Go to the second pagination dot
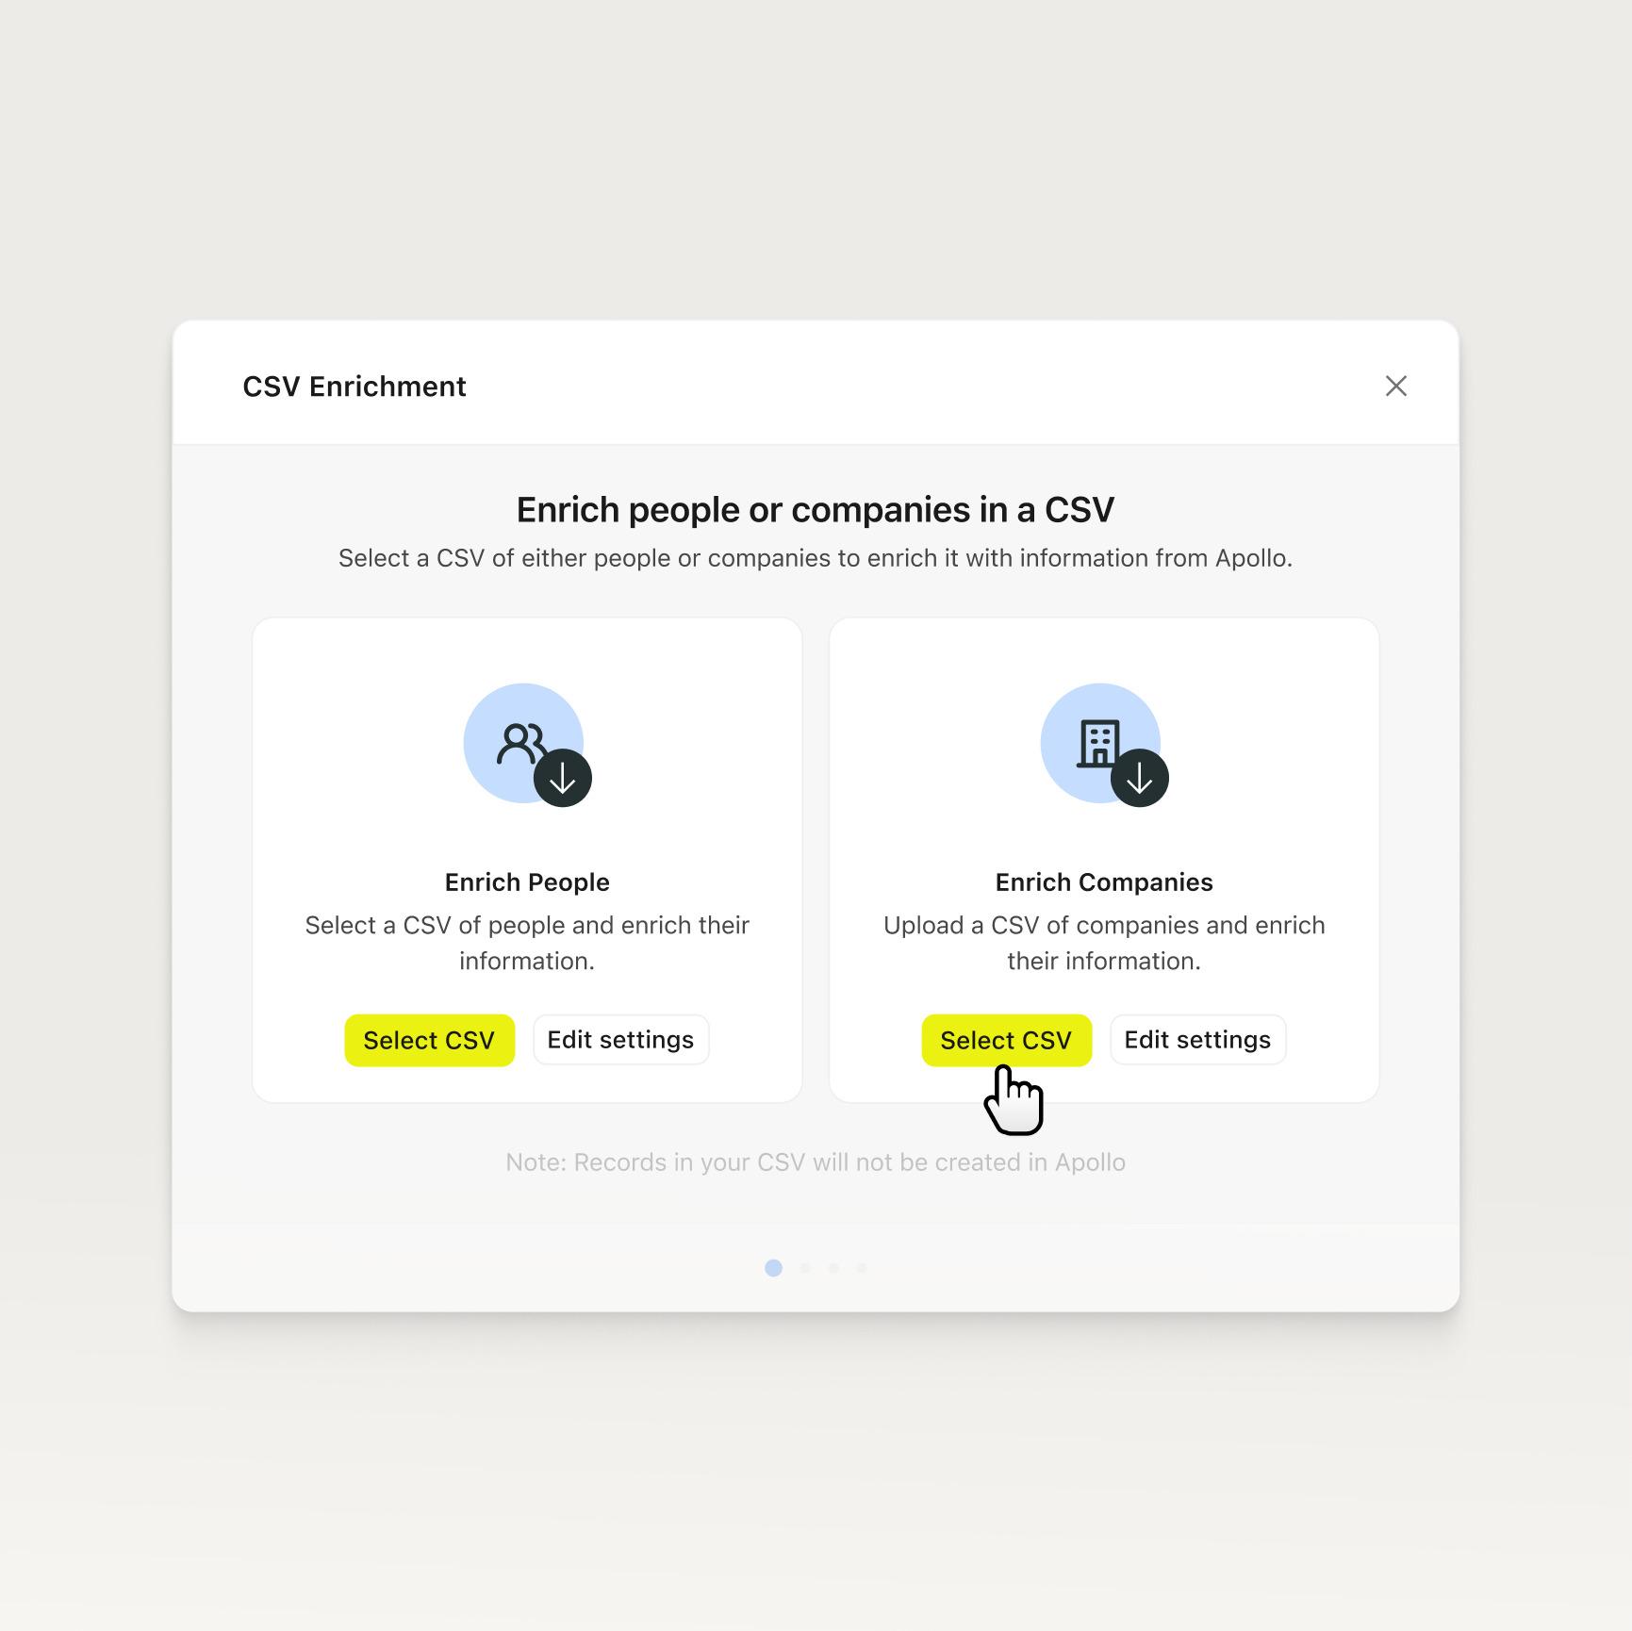Image resolution: width=1632 pixels, height=1631 pixels. click(x=805, y=1268)
